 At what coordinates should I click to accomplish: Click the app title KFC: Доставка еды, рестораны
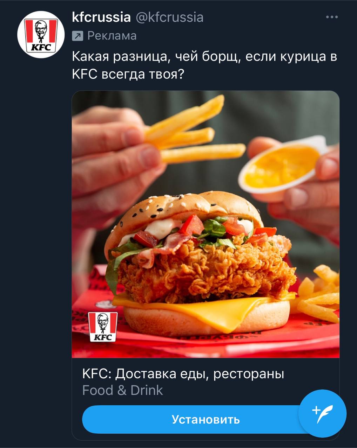pos(183,374)
